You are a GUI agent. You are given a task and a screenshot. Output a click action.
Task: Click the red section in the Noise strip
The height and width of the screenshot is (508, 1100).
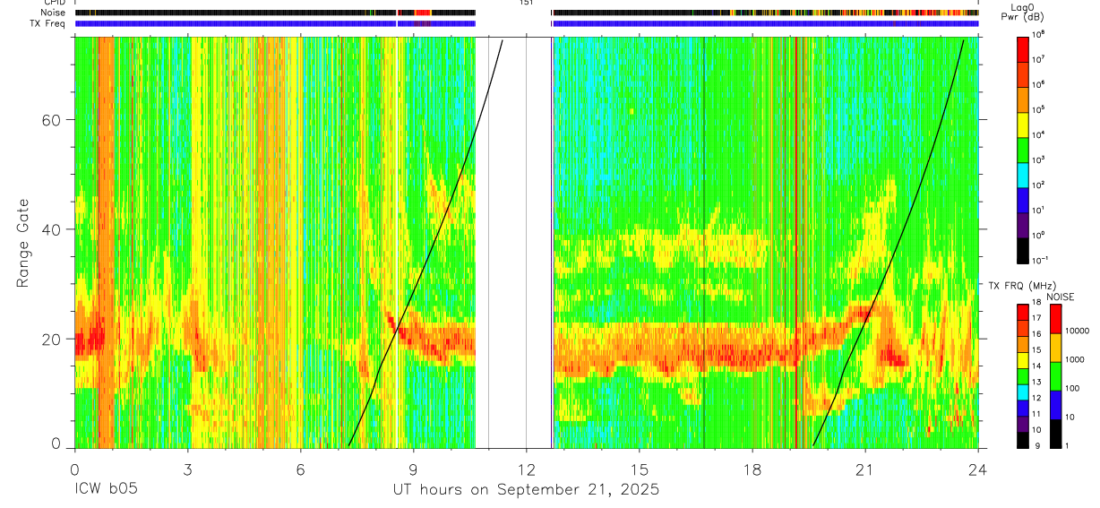pos(423,13)
